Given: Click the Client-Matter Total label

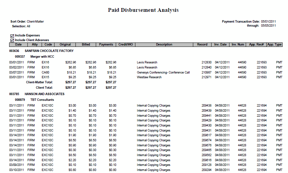Looking at the screenshot, I should coord(39,82).
